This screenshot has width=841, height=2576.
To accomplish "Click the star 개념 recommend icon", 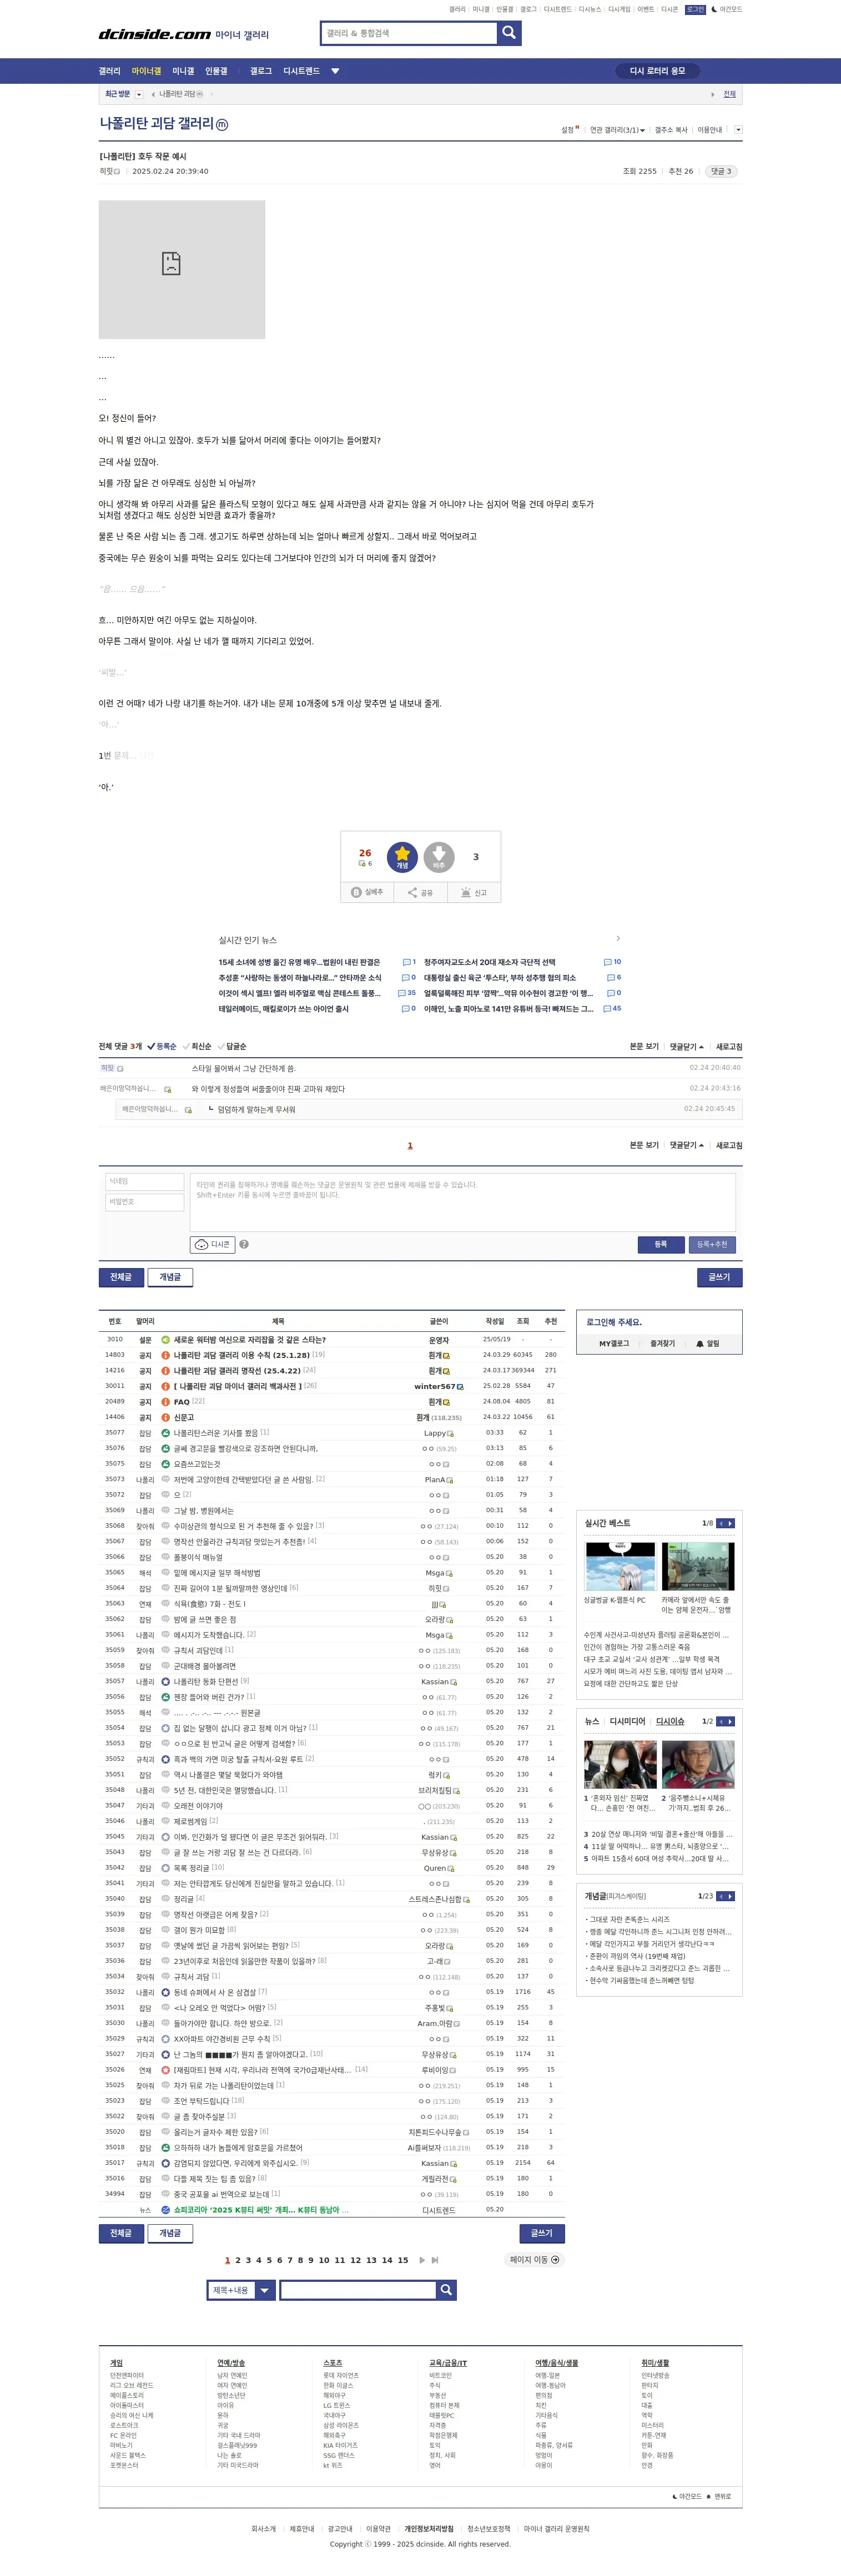I will pyautogui.click(x=402, y=857).
